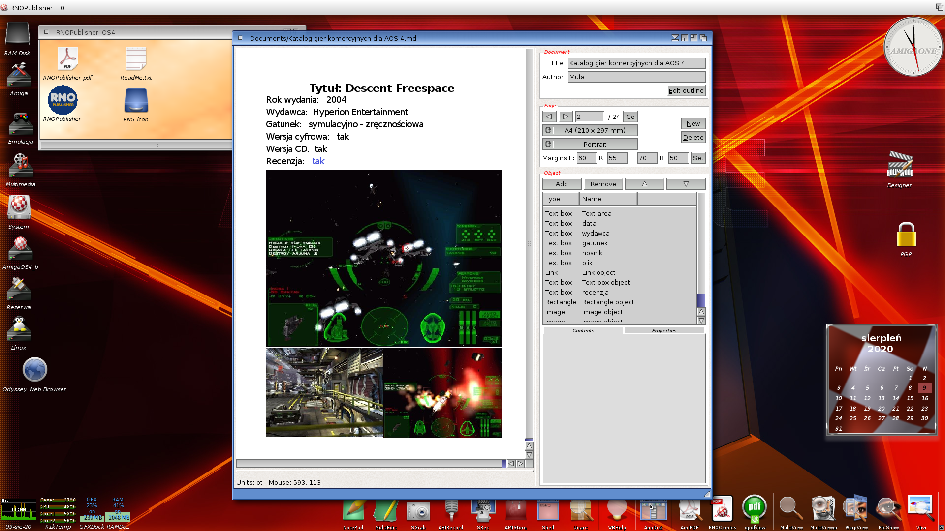Image resolution: width=945 pixels, height=531 pixels.
Task: Select the 'wydawca' text box object
Action: coord(620,233)
